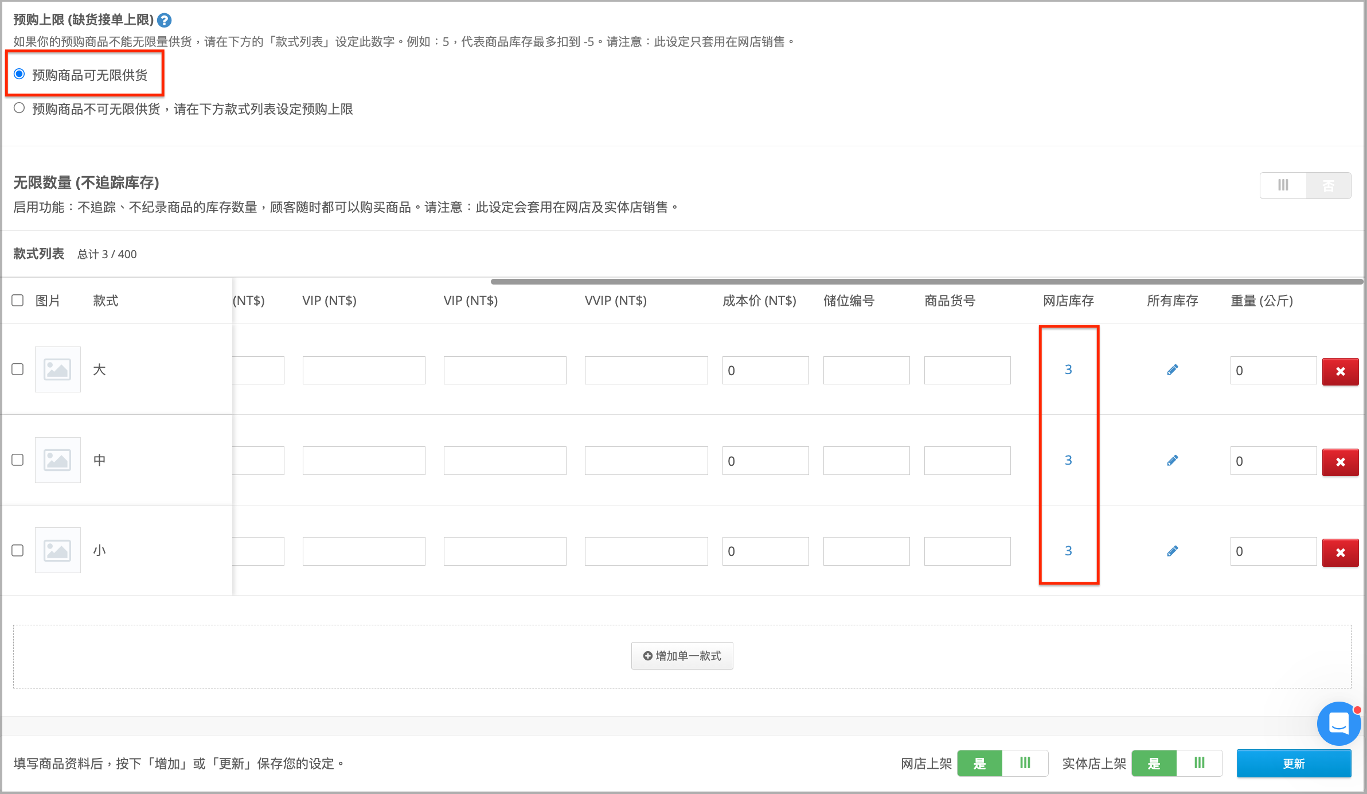Click the horizontal scrollbar above variant table
Screen dimensions: 1367x794
click(927, 281)
